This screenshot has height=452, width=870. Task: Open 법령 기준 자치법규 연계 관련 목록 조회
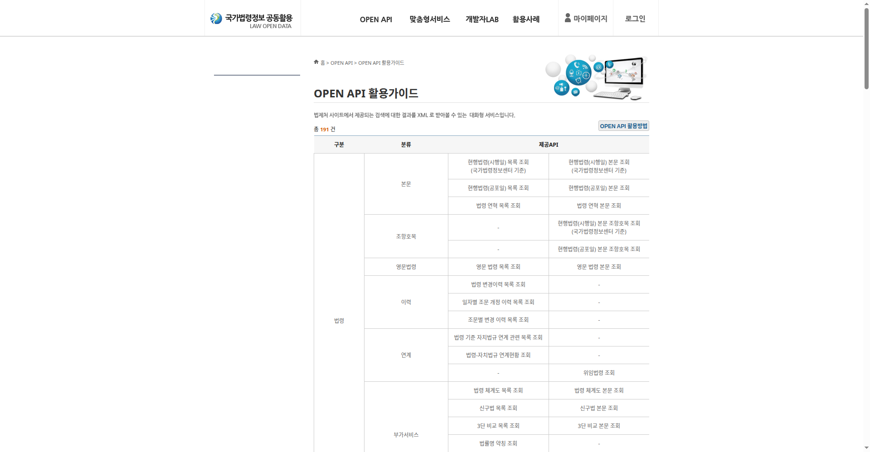498,337
